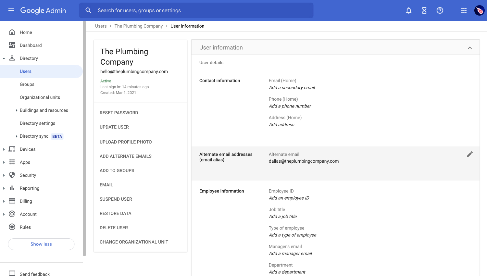This screenshot has width=487, height=276.
Task: Select Users in the sidebar
Action: pyautogui.click(x=41, y=71)
